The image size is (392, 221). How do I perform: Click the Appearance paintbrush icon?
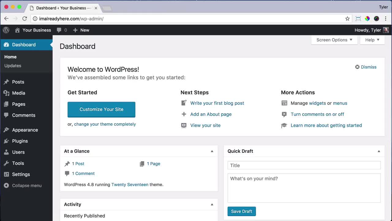6,130
